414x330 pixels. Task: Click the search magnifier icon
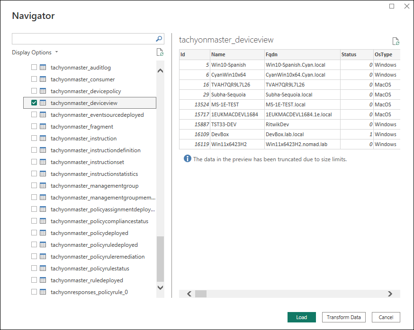pyautogui.click(x=159, y=39)
